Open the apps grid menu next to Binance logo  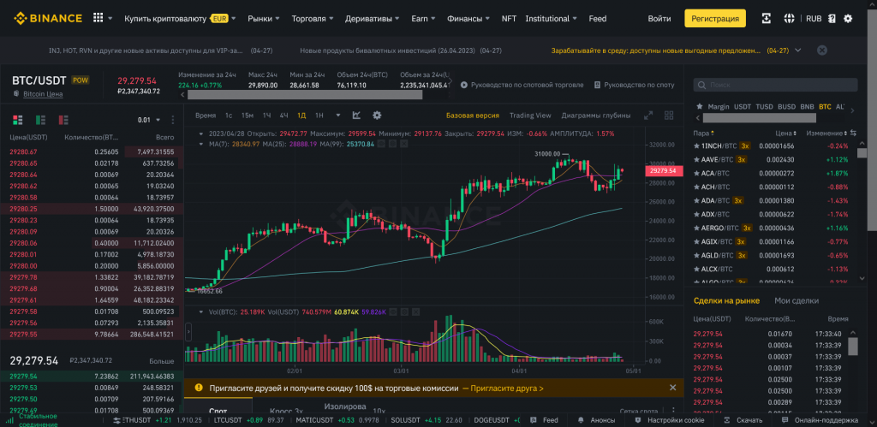point(98,18)
